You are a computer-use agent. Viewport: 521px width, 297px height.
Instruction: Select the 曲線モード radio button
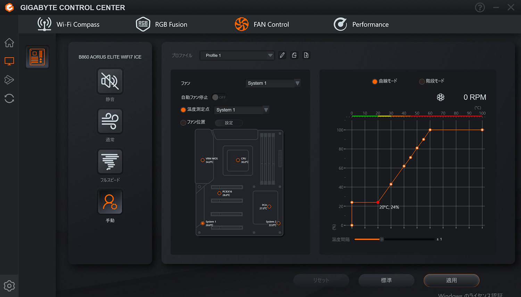click(375, 81)
